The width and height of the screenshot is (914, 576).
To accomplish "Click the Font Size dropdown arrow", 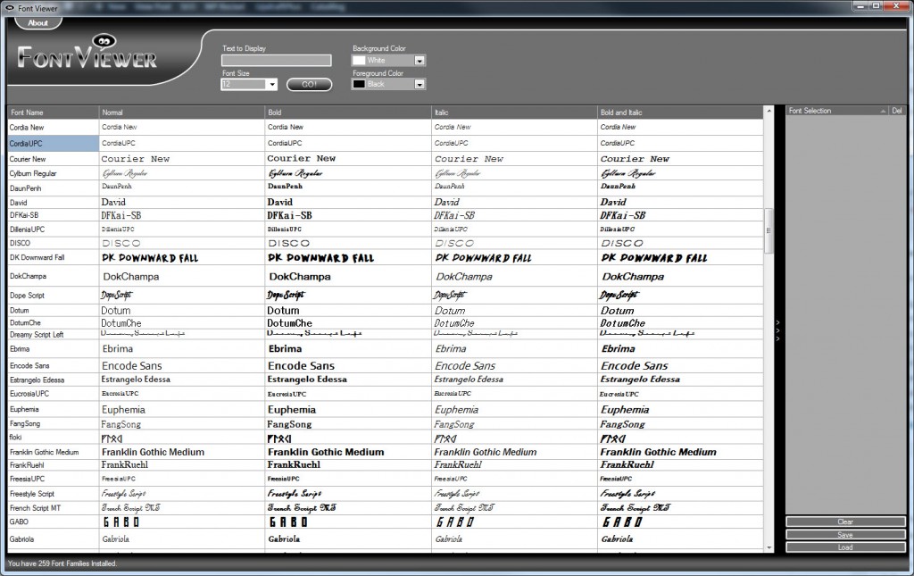I will pyautogui.click(x=271, y=84).
